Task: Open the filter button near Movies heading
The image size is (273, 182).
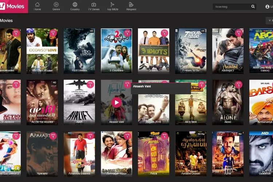Action: (x=270, y=20)
